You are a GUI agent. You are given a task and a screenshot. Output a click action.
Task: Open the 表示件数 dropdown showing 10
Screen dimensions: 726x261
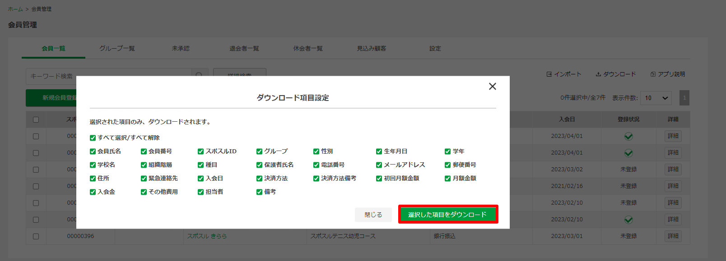pyautogui.click(x=656, y=98)
